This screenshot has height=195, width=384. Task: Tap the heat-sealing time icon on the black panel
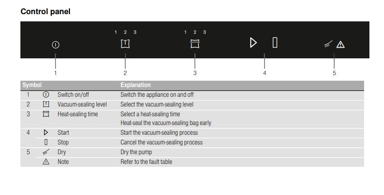coord(195,44)
